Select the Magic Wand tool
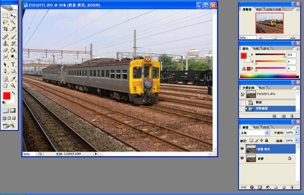The width and height of the screenshot is (304, 195). tap(13, 22)
